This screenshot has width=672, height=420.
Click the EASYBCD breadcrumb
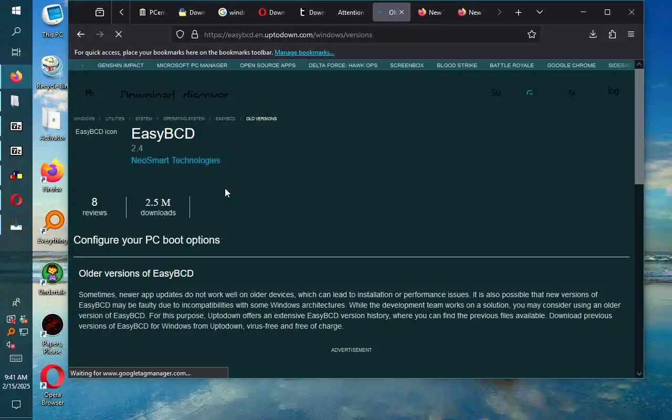pyautogui.click(x=225, y=119)
